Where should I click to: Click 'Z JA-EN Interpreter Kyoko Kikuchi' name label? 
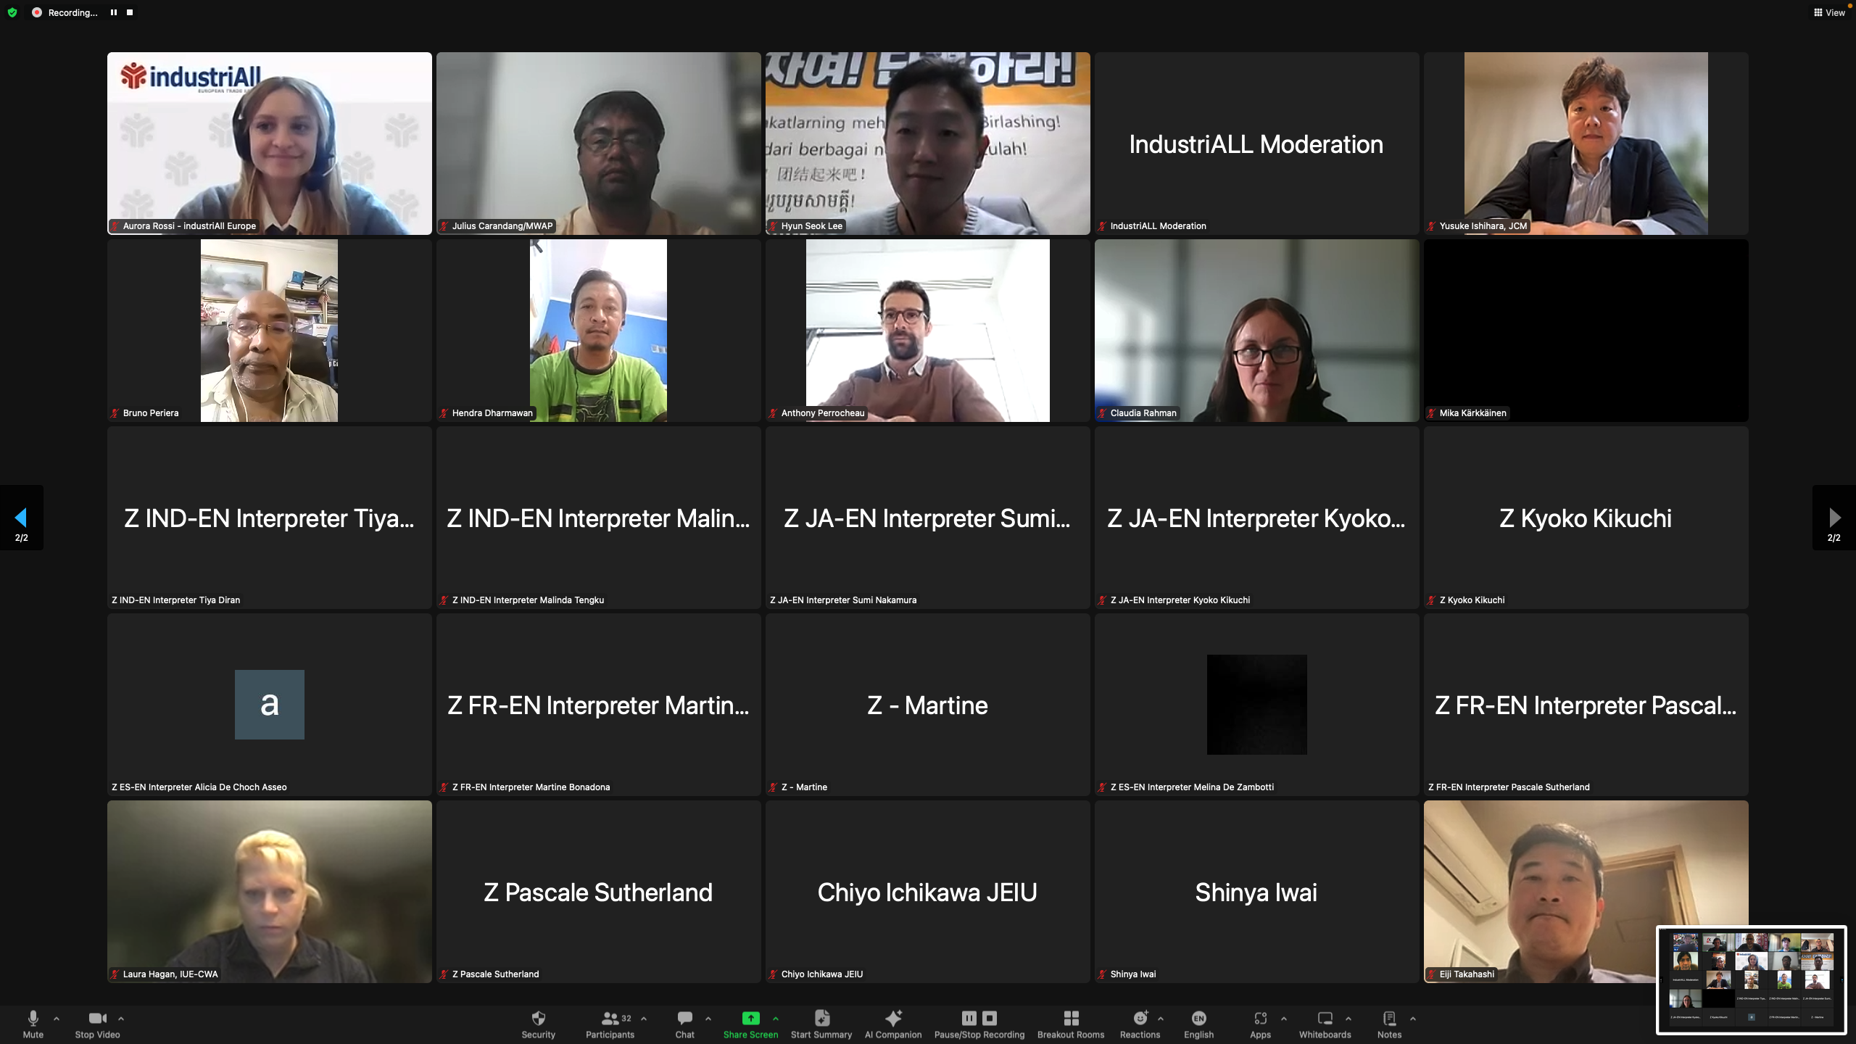[1180, 600]
